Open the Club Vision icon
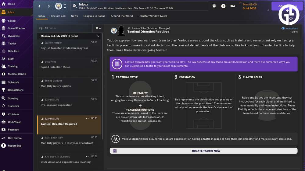The image size is (305, 171). pyautogui.click(x=3, y=122)
